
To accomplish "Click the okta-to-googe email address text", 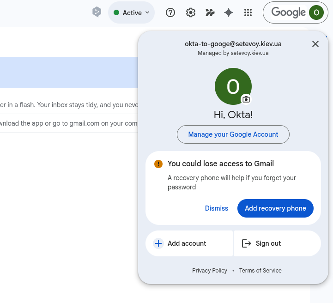I will click(233, 44).
